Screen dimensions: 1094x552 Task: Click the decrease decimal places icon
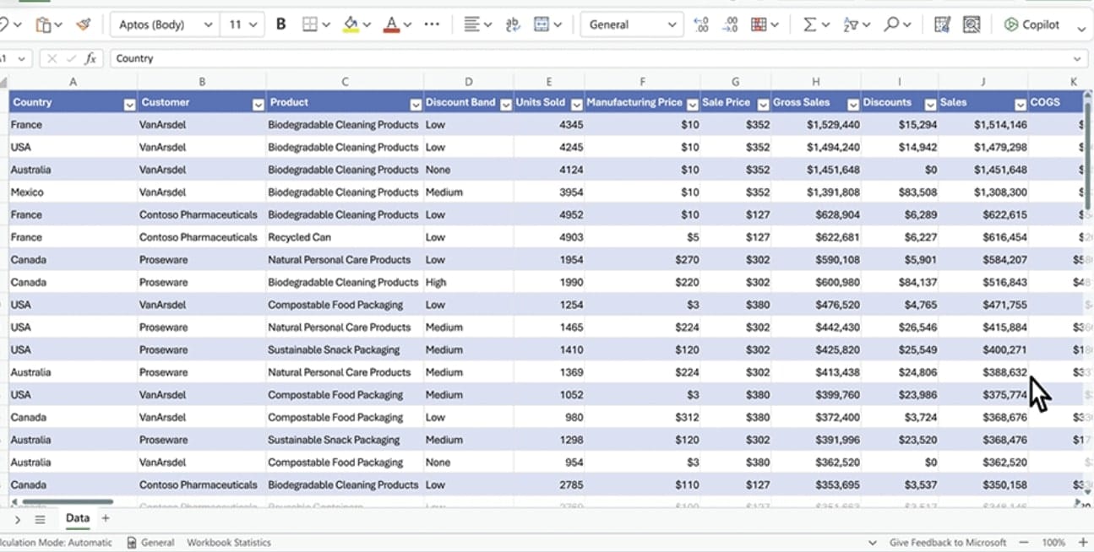pos(729,24)
